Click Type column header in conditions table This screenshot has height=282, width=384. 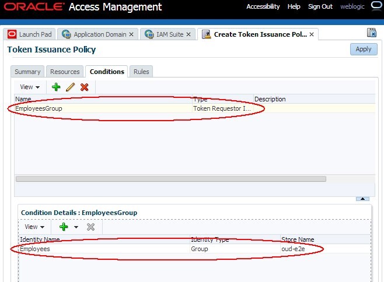(223, 99)
